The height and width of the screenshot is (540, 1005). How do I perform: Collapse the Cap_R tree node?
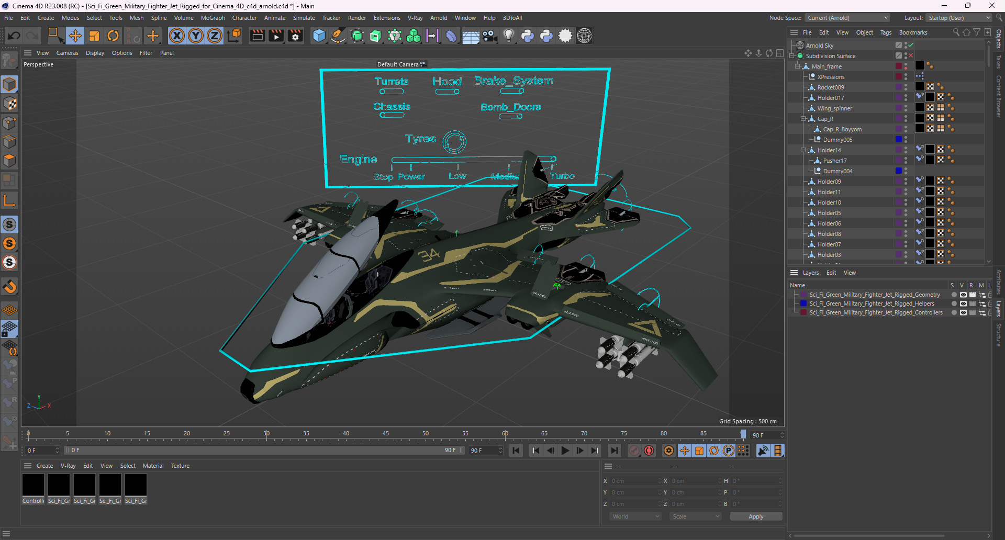tap(803, 119)
